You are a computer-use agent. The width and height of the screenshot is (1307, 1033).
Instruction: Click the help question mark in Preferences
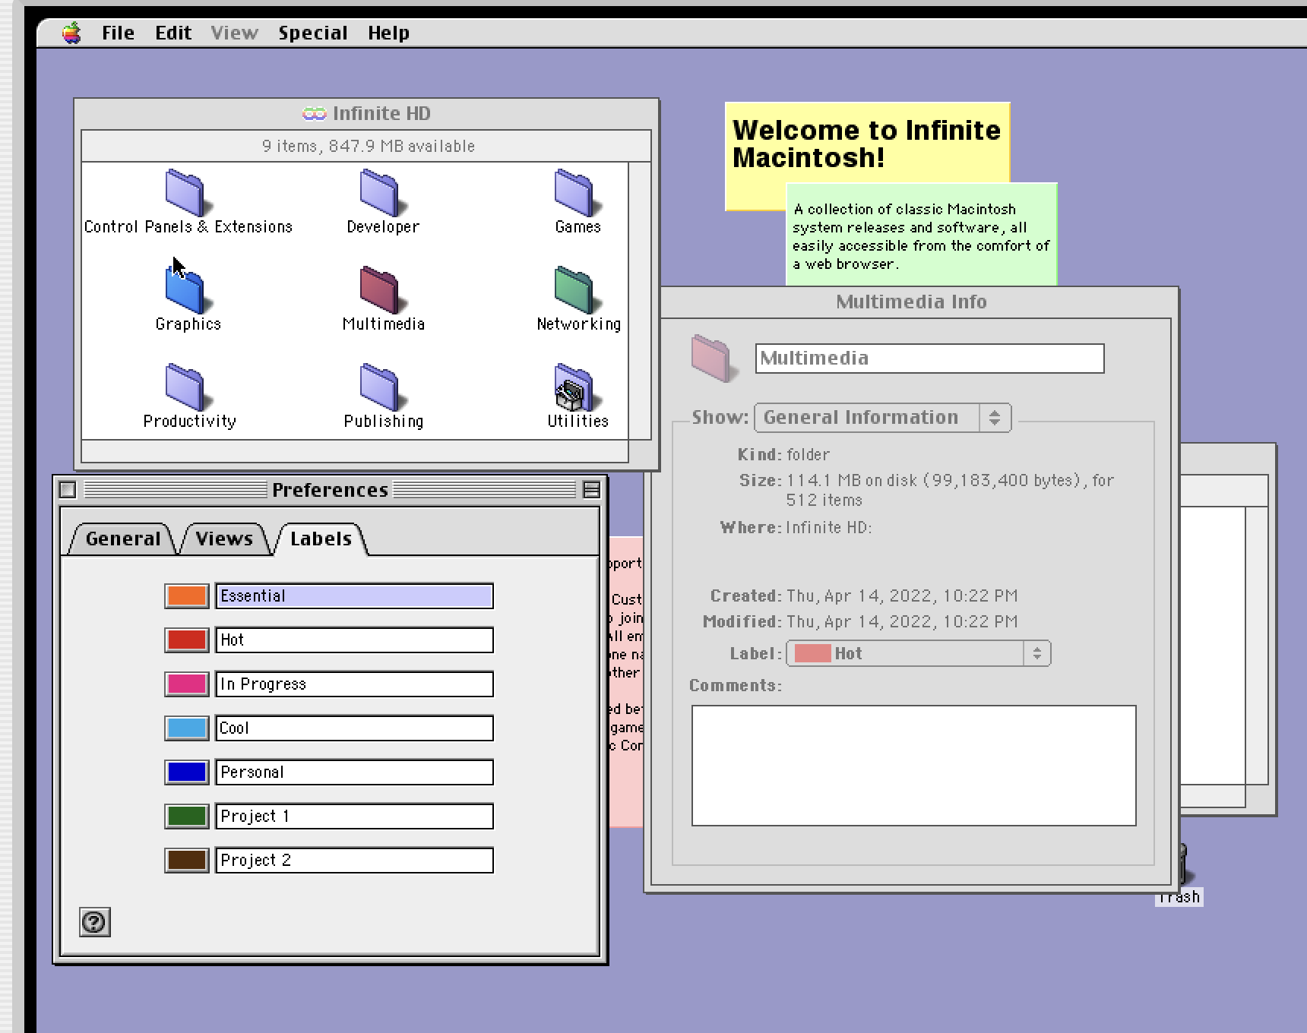coord(95,922)
